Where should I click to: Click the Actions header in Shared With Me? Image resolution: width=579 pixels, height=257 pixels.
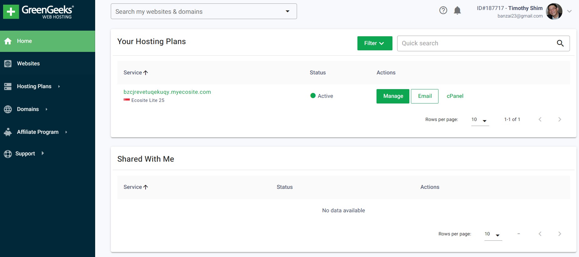[430, 187]
